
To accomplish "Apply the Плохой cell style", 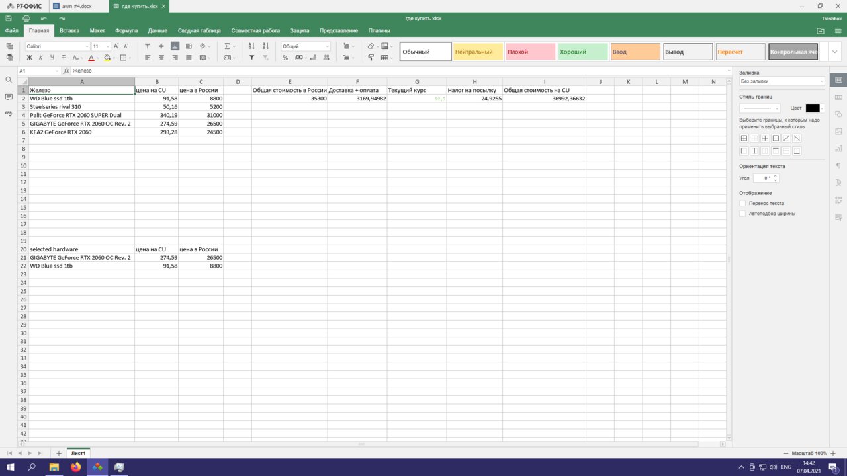I will coord(530,52).
